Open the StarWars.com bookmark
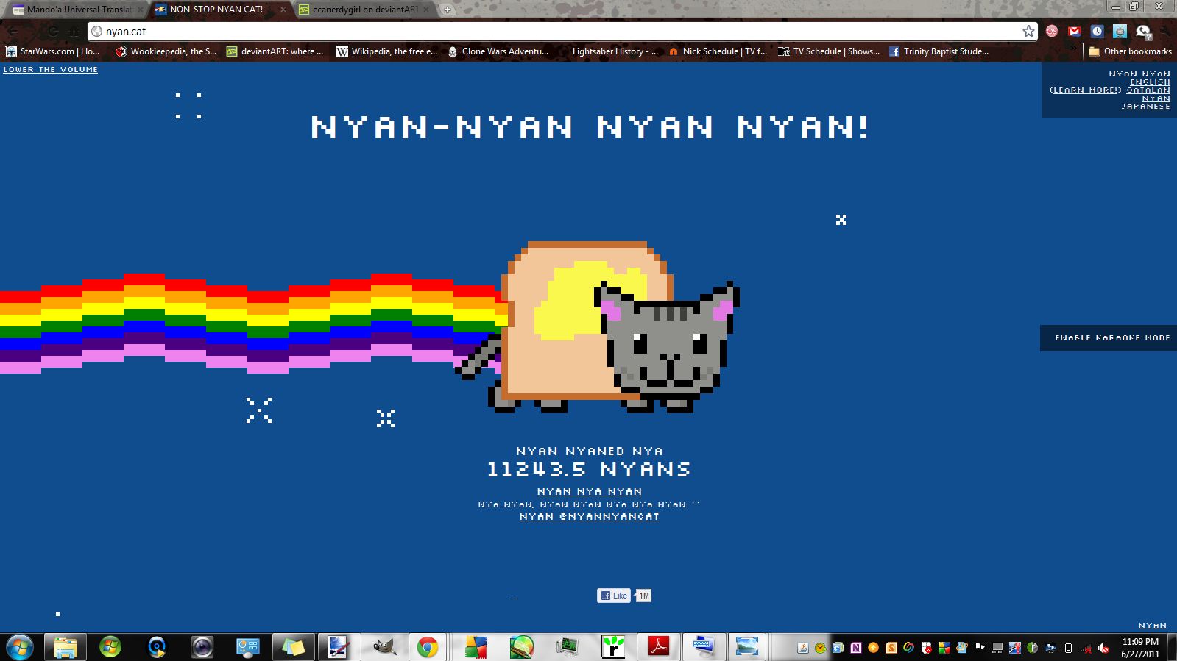The width and height of the screenshot is (1177, 661). pyautogui.click(x=52, y=51)
